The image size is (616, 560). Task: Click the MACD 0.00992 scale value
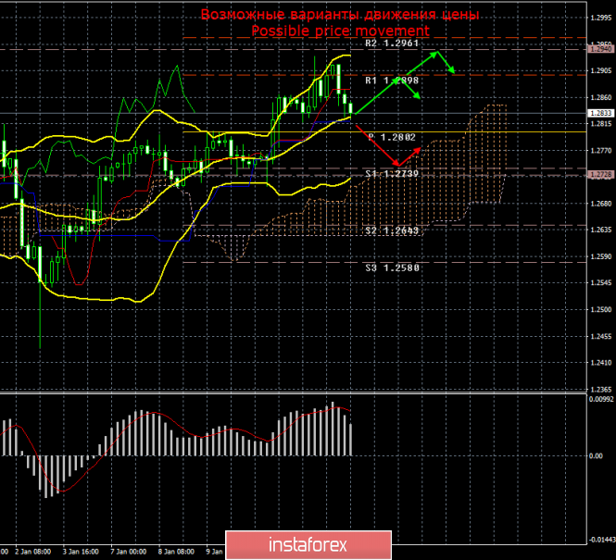tap(600, 399)
